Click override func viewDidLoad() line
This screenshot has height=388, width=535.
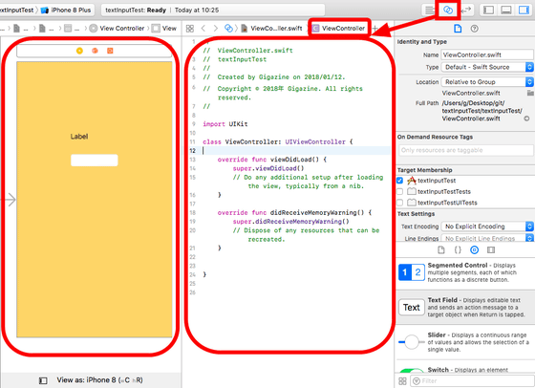point(272,160)
